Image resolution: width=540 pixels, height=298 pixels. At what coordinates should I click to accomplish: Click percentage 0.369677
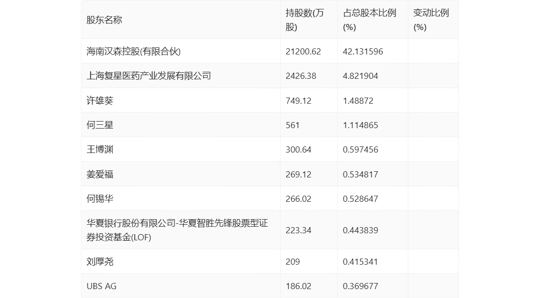(360, 286)
